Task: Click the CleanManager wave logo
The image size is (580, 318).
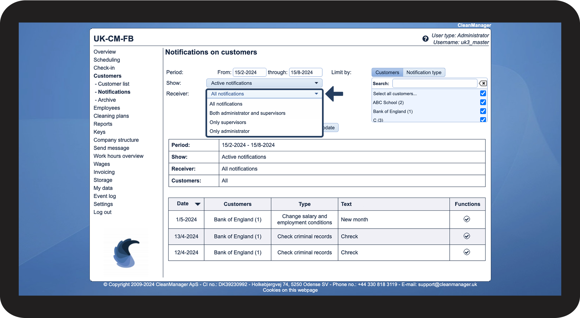Action: click(x=126, y=253)
